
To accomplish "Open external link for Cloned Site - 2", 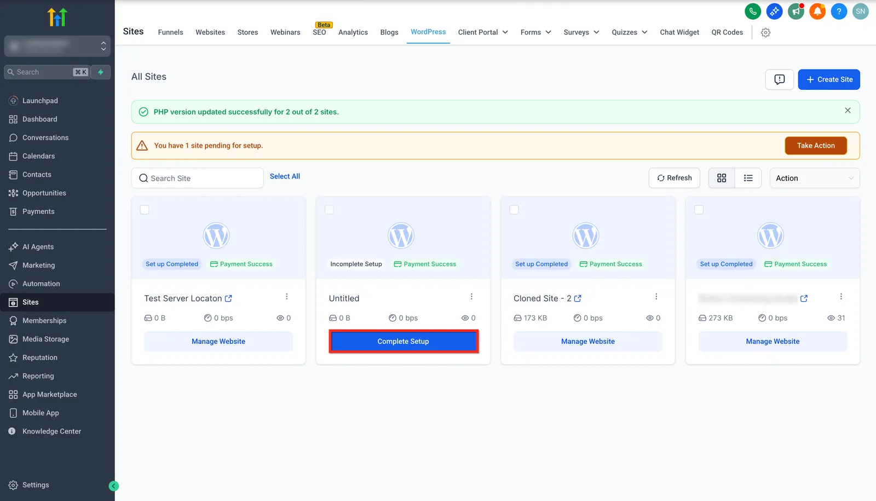I will [x=578, y=298].
